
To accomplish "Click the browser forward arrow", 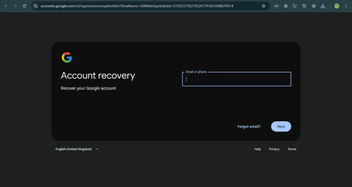I will click(15, 6).
